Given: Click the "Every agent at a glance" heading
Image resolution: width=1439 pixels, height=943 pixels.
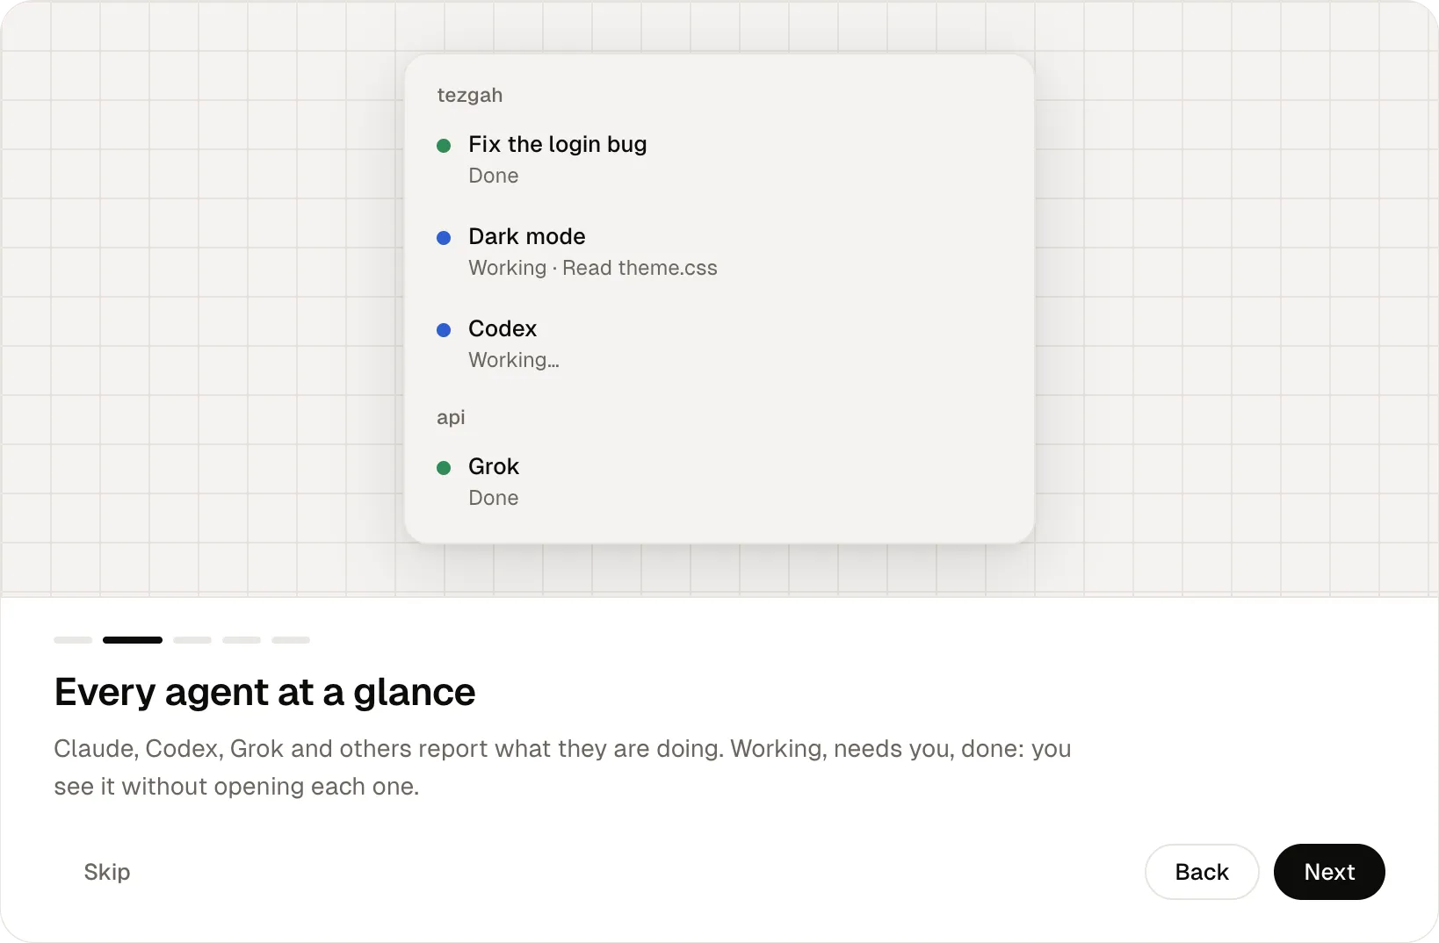Looking at the screenshot, I should (x=264, y=692).
